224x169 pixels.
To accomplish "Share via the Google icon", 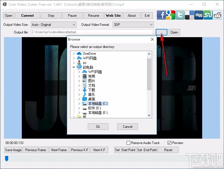I will (171, 15).
